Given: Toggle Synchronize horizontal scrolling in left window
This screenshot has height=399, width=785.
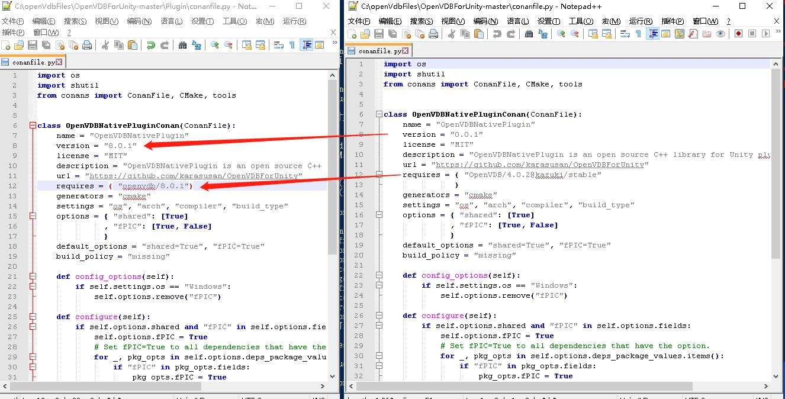Looking at the screenshot, I should pos(260,45).
